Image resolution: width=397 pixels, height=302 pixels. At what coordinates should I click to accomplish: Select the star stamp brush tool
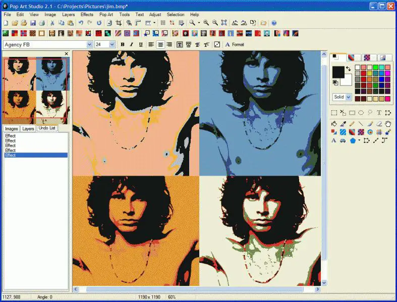tap(388, 132)
